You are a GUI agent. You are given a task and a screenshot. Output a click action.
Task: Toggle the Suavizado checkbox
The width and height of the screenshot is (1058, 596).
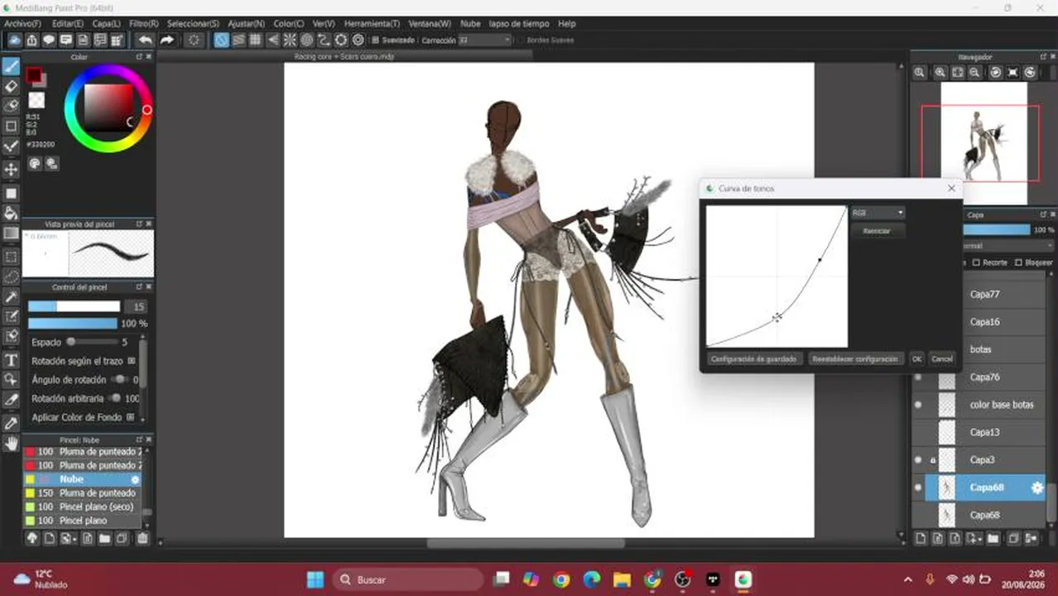click(375, 40)
